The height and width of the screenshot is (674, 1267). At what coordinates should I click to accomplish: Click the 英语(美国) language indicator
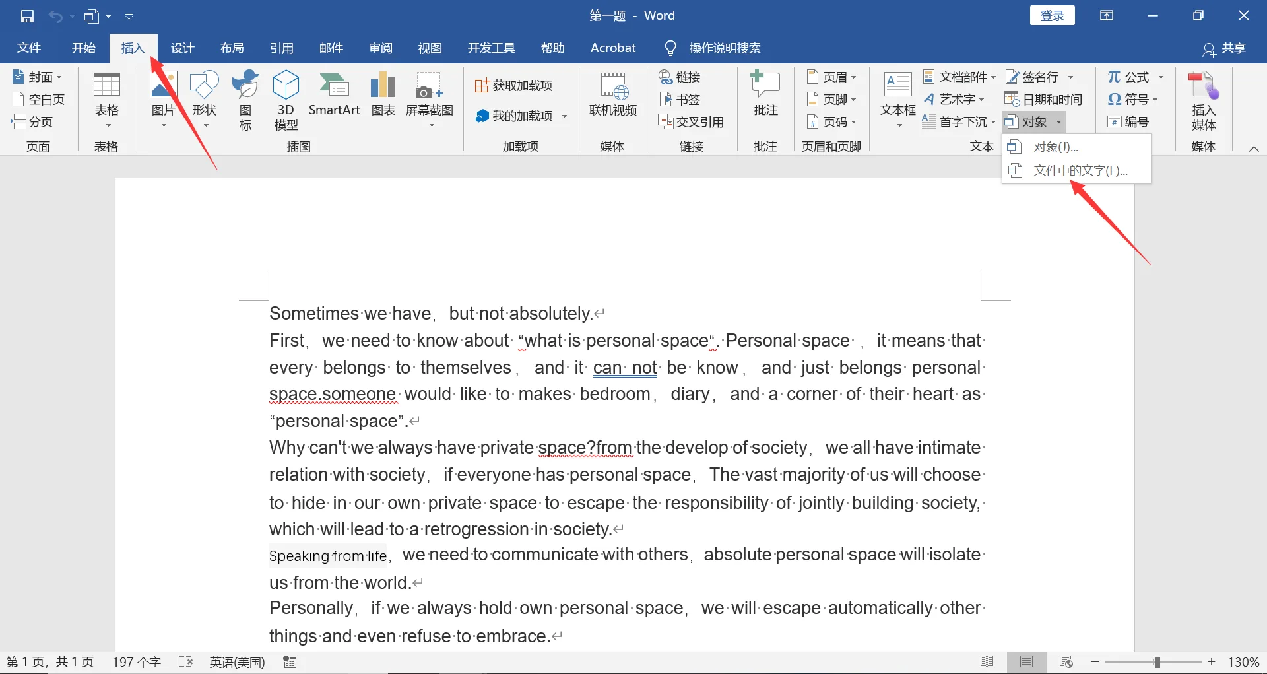click(237, 662)
